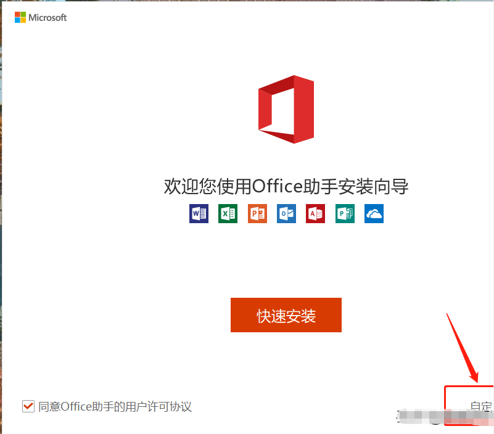Screen dimensions: 494x434
Task: Click the 自定 custom install option
Action: point(481,406)
